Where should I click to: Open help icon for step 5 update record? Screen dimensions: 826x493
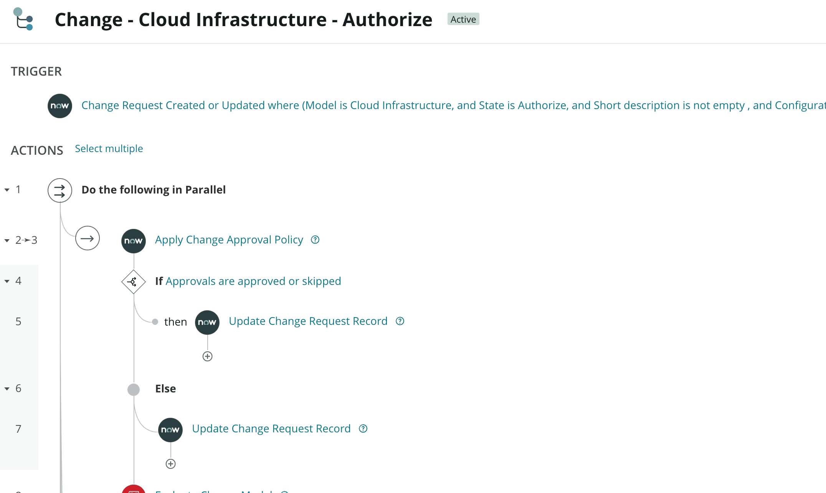point(400,321)
